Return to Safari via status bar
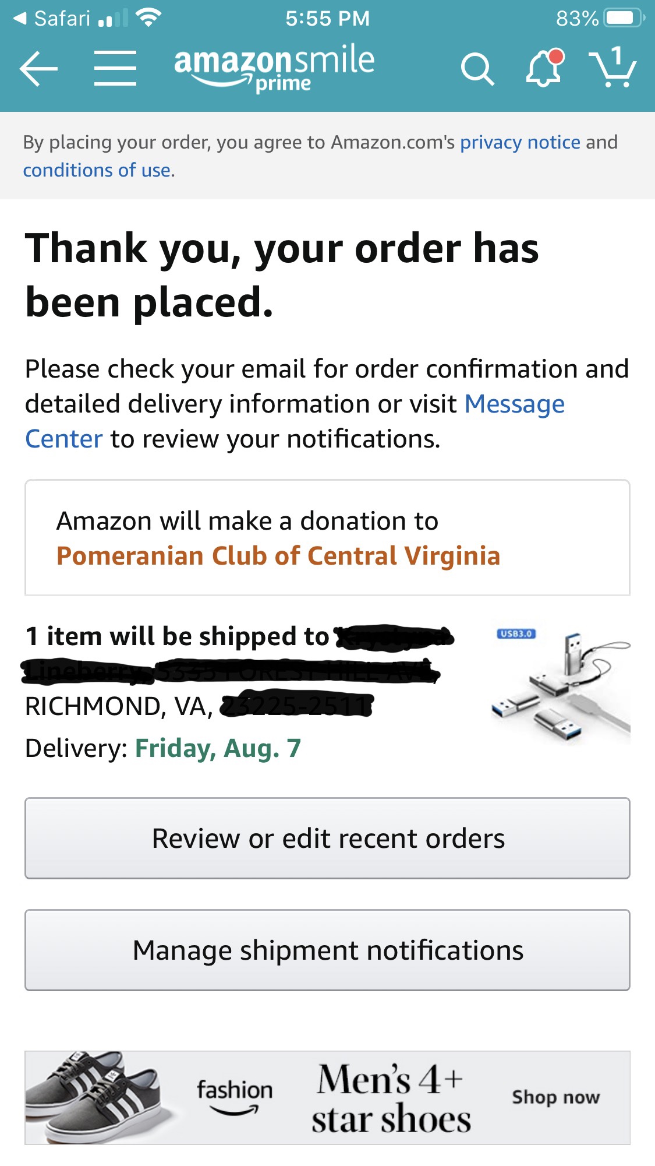Viewport: 655px width, 1166px height. (x=52, y=19)
